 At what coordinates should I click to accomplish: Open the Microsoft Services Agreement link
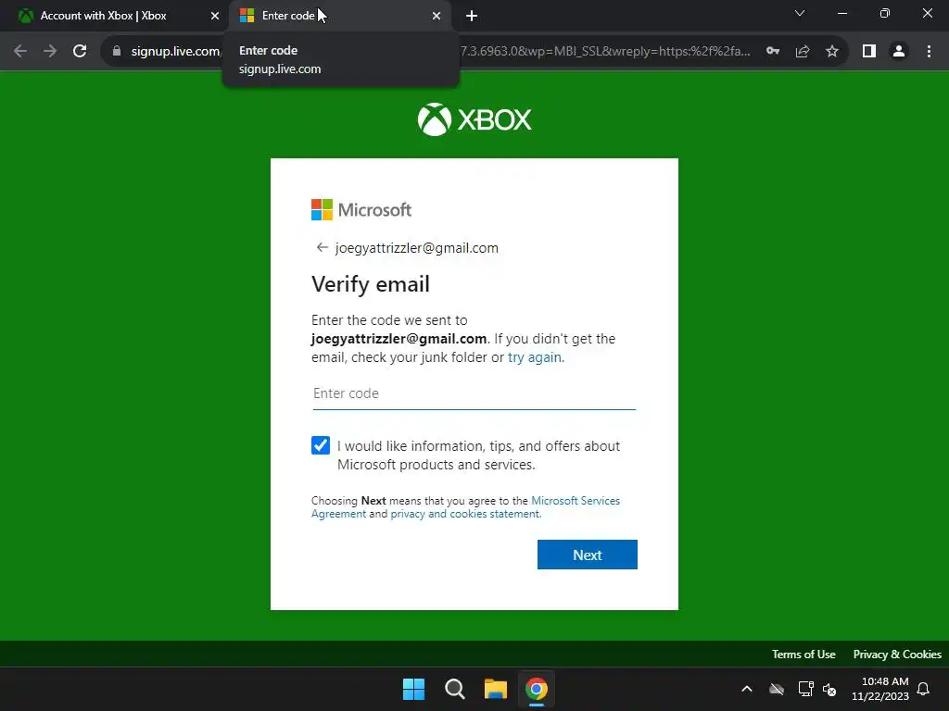pos(576,501)
